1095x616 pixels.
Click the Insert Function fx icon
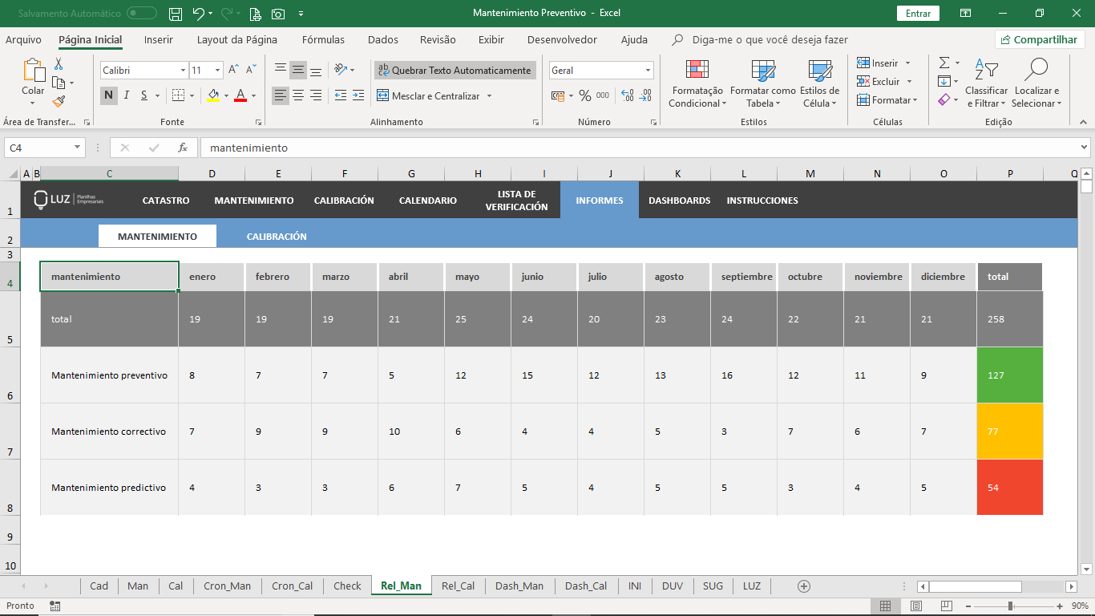tap(183, 148)
